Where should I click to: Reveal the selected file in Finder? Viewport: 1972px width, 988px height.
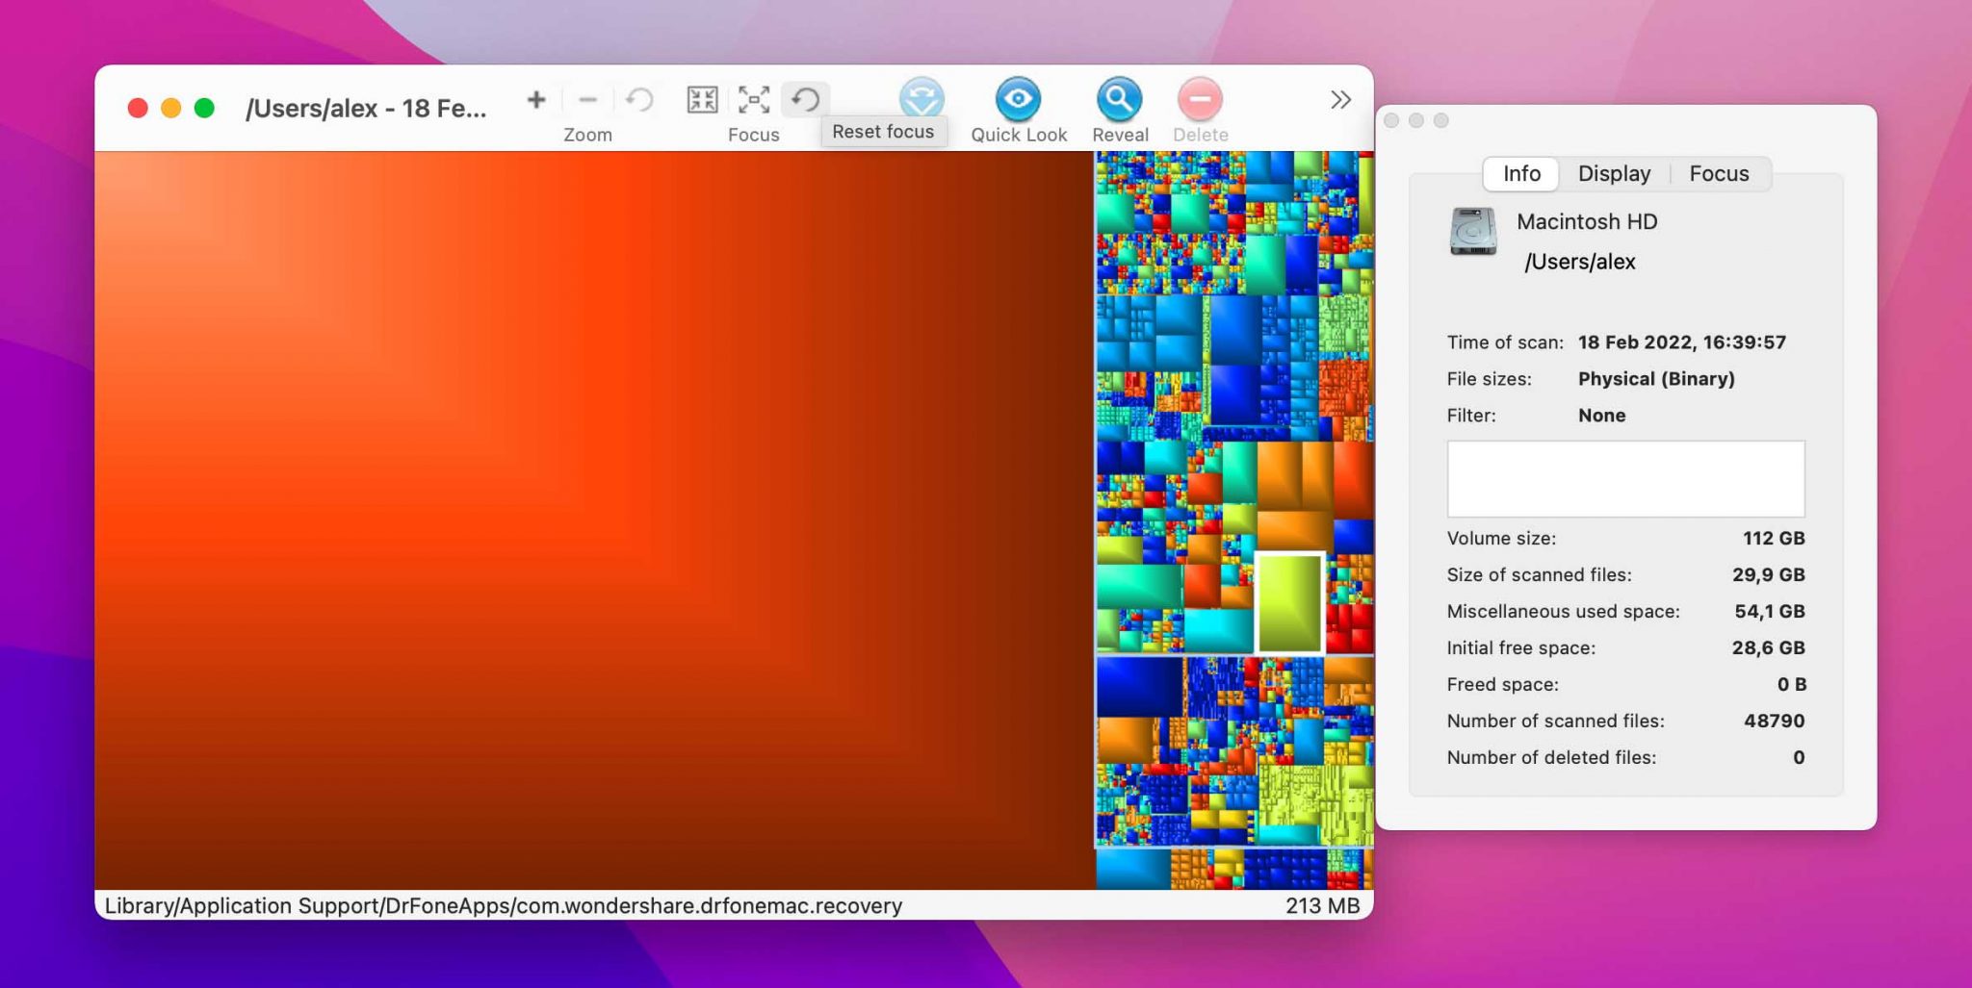pyautogui.click(x=1118, y=99)
